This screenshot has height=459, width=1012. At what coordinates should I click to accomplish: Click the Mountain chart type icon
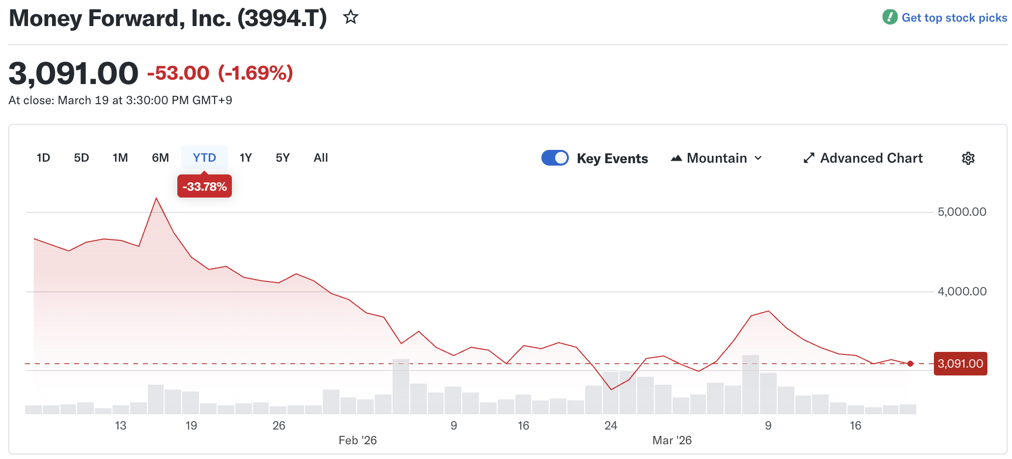676,158
